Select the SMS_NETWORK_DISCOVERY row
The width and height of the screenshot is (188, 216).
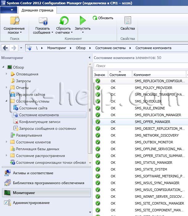140,135
